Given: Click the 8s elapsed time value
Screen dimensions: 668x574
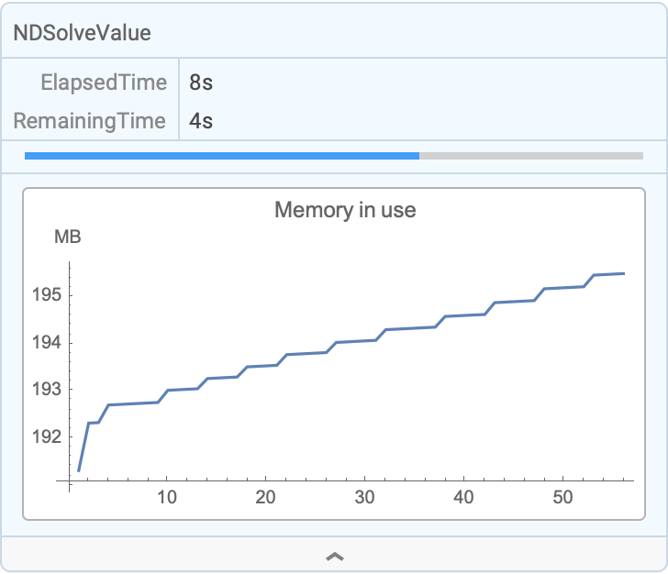Looking at the screenshot, I should 201,83.
